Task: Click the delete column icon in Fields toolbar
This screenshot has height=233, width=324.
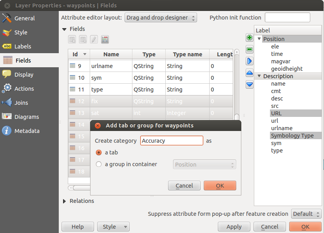Action: [83, 39]
